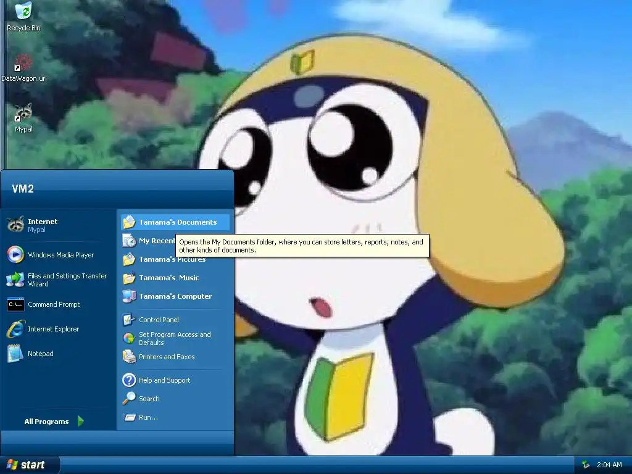Click the Search magnifier icon
The image size is (632, 474).
coord(129,399)
